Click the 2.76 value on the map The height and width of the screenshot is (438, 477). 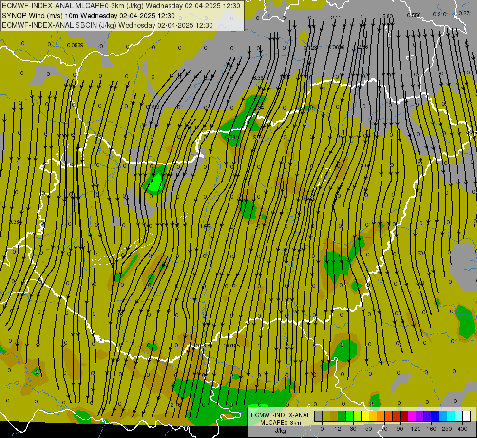[x=176, y=405]
